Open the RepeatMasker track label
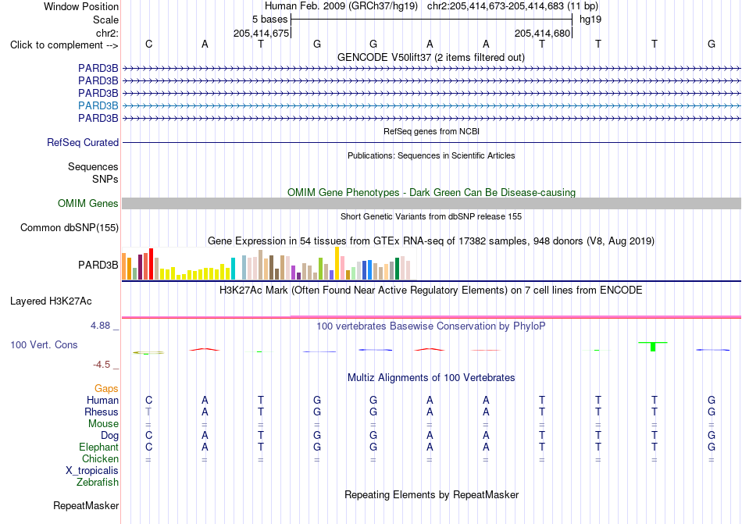742x524 pixels. pos(86,505)
